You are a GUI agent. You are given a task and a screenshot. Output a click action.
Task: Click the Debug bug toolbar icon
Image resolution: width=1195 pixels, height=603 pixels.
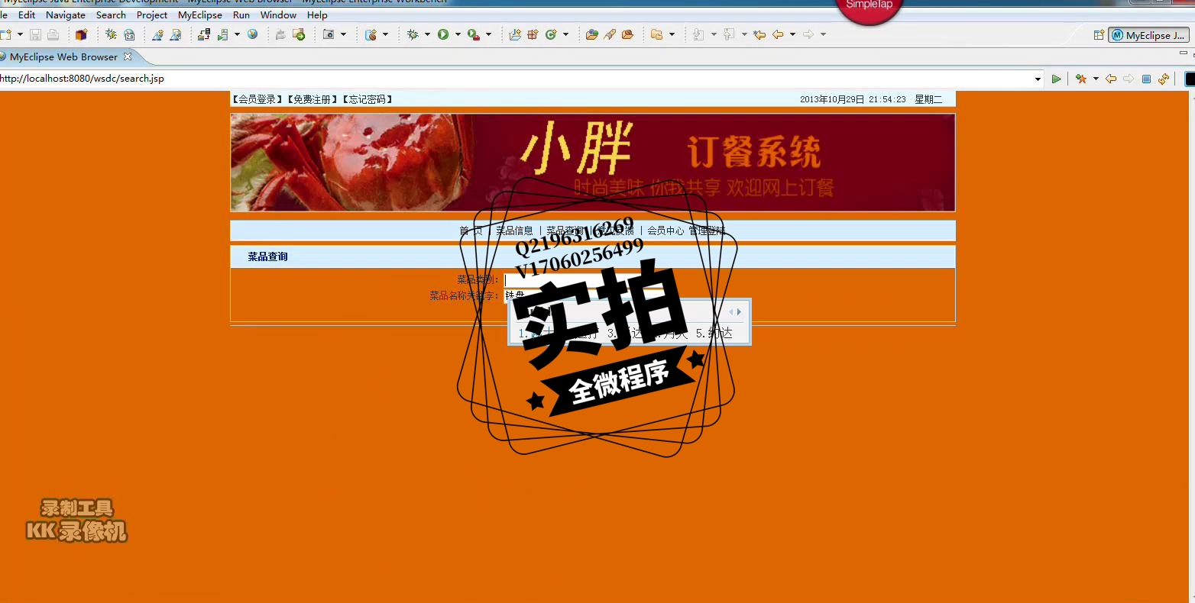413,34
